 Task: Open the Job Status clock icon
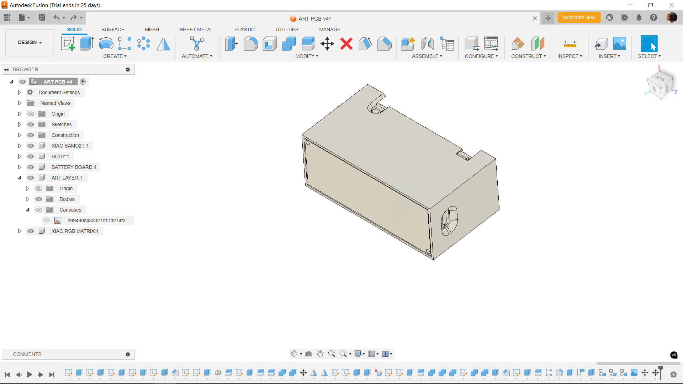click(624, 17)
